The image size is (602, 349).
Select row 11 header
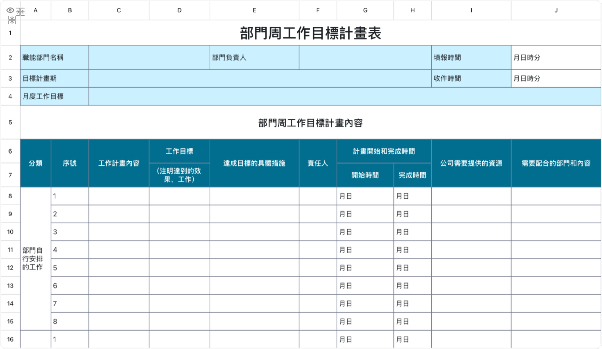pos(10,250)
